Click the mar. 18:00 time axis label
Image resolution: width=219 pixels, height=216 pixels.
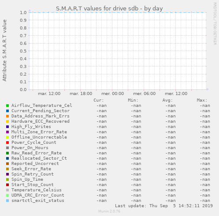point(81,94)
